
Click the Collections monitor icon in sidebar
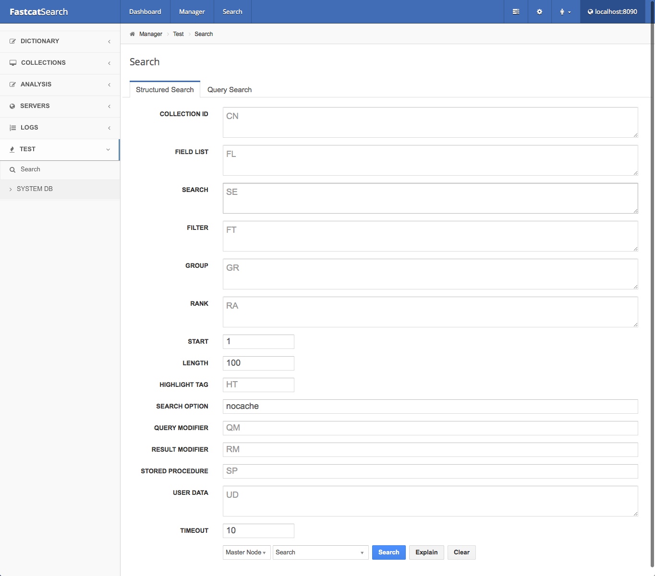(13, 63)
